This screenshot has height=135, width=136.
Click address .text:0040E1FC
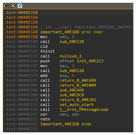[x=21, y=80]
